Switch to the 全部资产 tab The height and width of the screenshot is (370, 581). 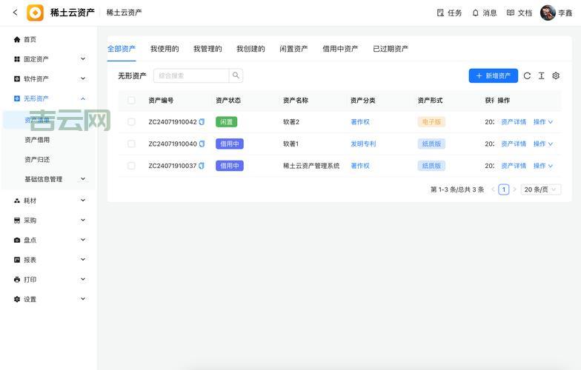(x=122, y=49)
